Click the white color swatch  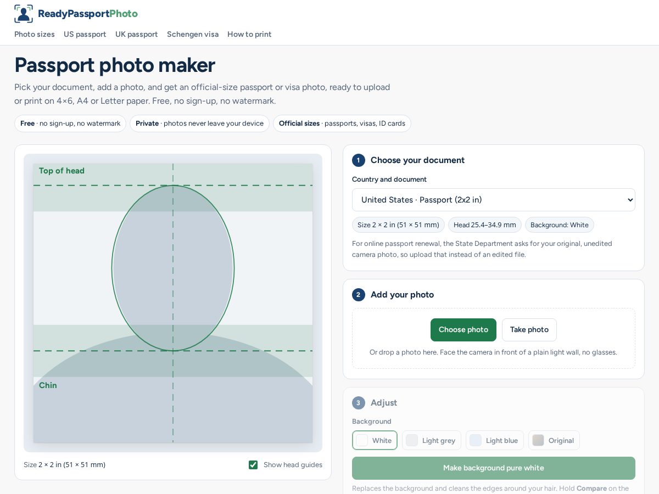pyautogui.click(x=362, y=440)
